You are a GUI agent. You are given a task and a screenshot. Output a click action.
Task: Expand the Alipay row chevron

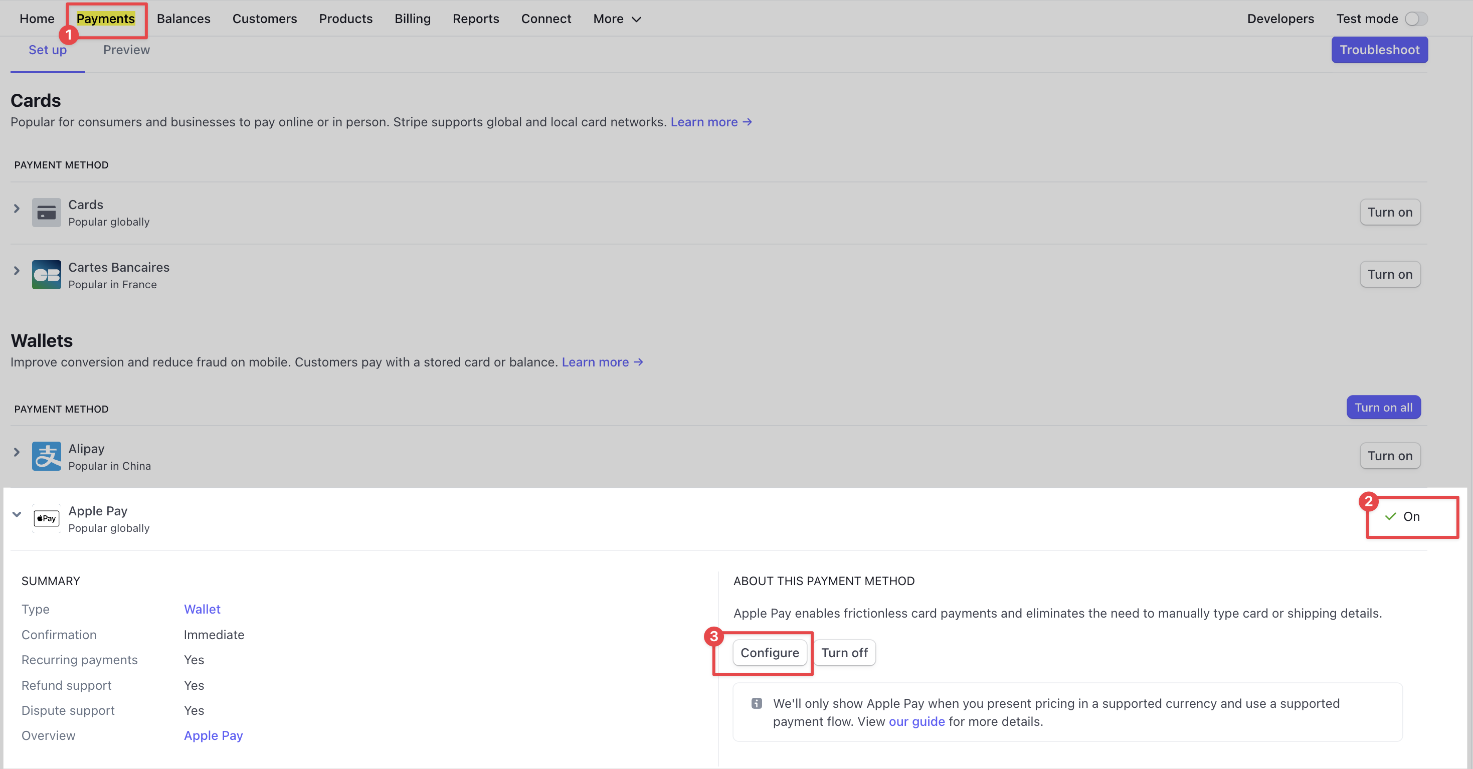coord(17,452)
